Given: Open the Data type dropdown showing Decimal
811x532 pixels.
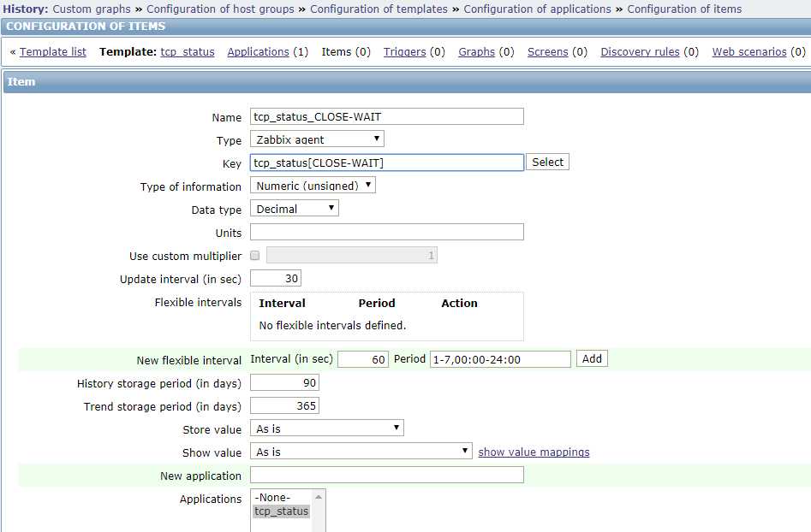Looking at the screenshot, I should point(295,209).
